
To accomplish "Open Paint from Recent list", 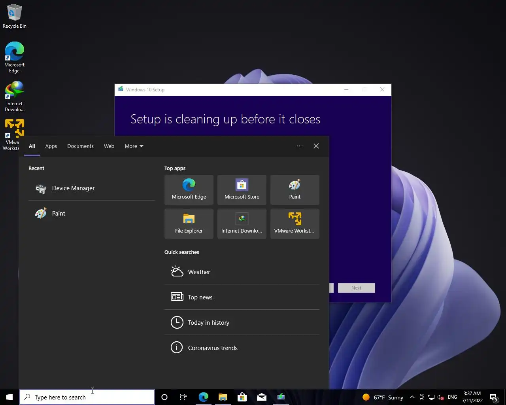I will click(x=92, y=214).
